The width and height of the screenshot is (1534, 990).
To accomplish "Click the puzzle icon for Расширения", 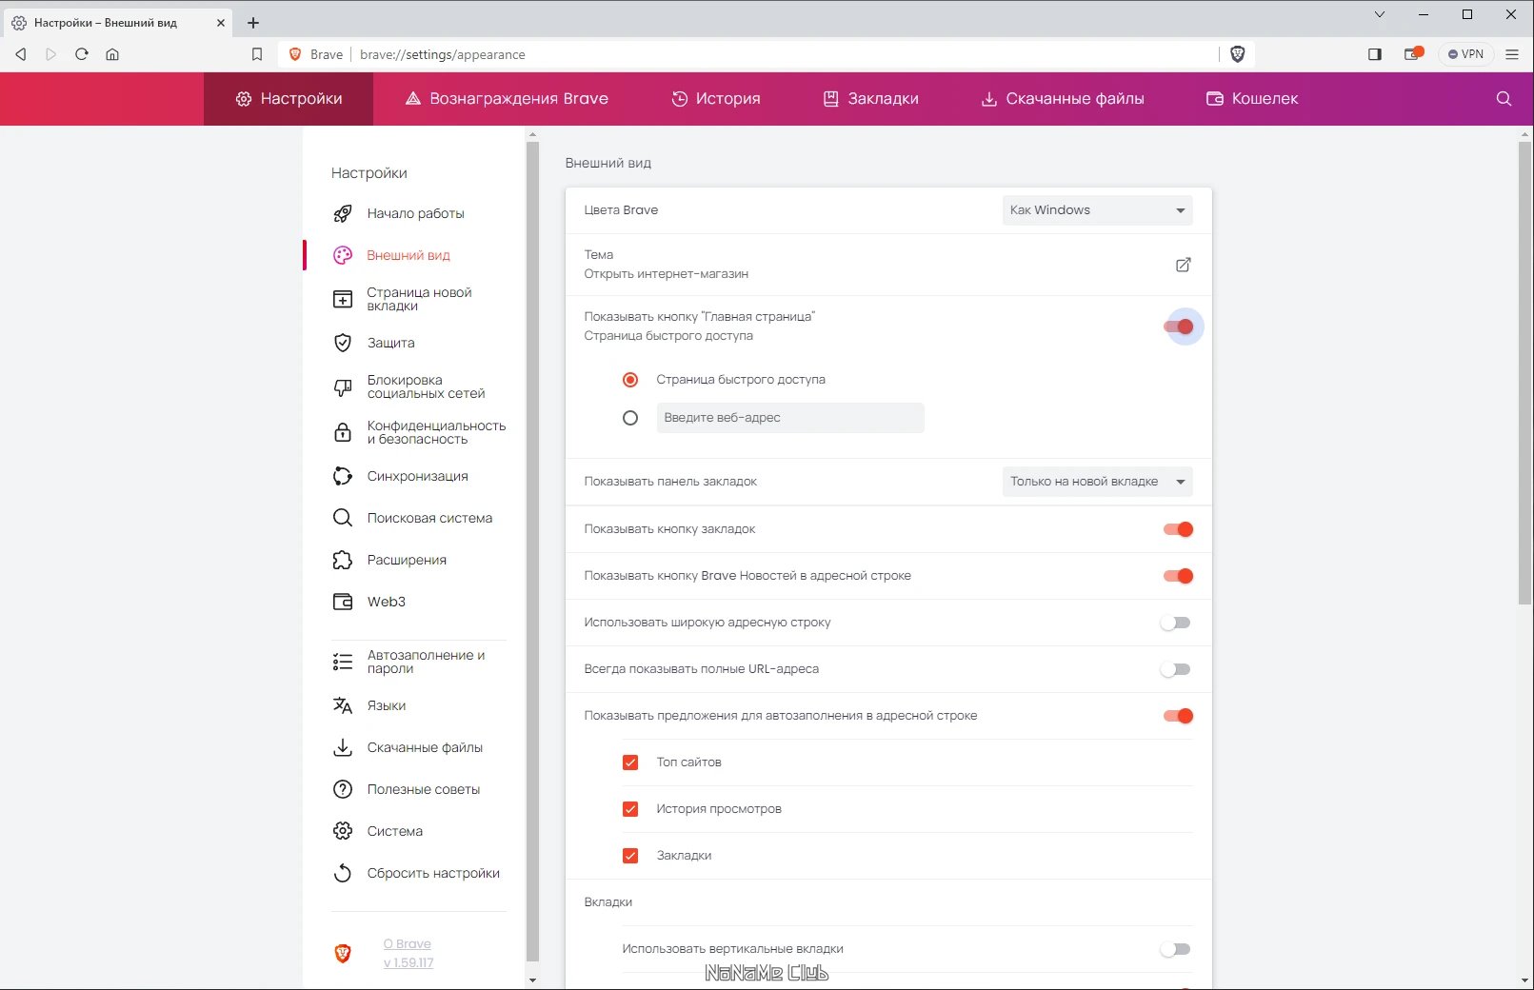I will point(343,560).
